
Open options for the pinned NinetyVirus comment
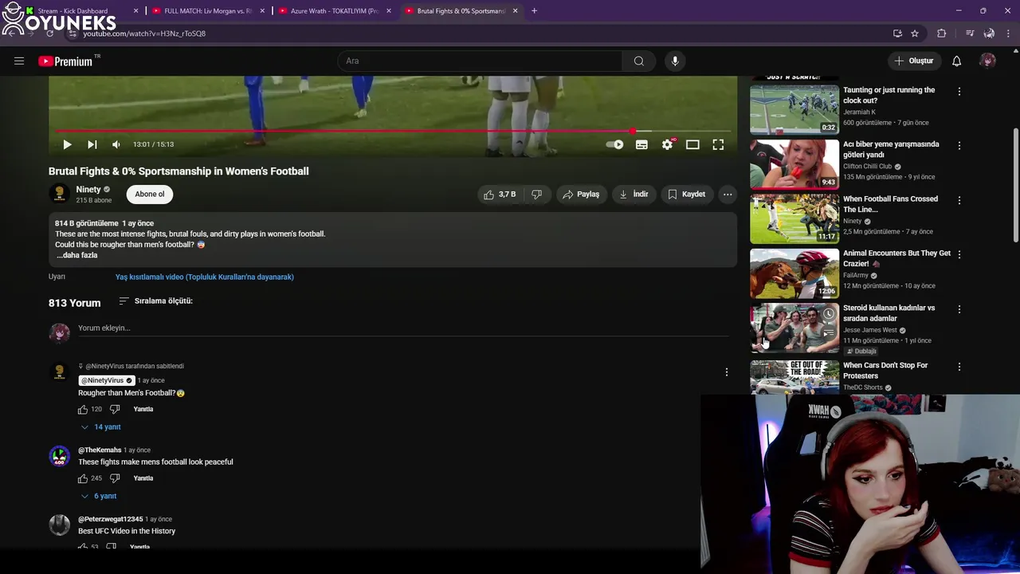pos(726,372)
